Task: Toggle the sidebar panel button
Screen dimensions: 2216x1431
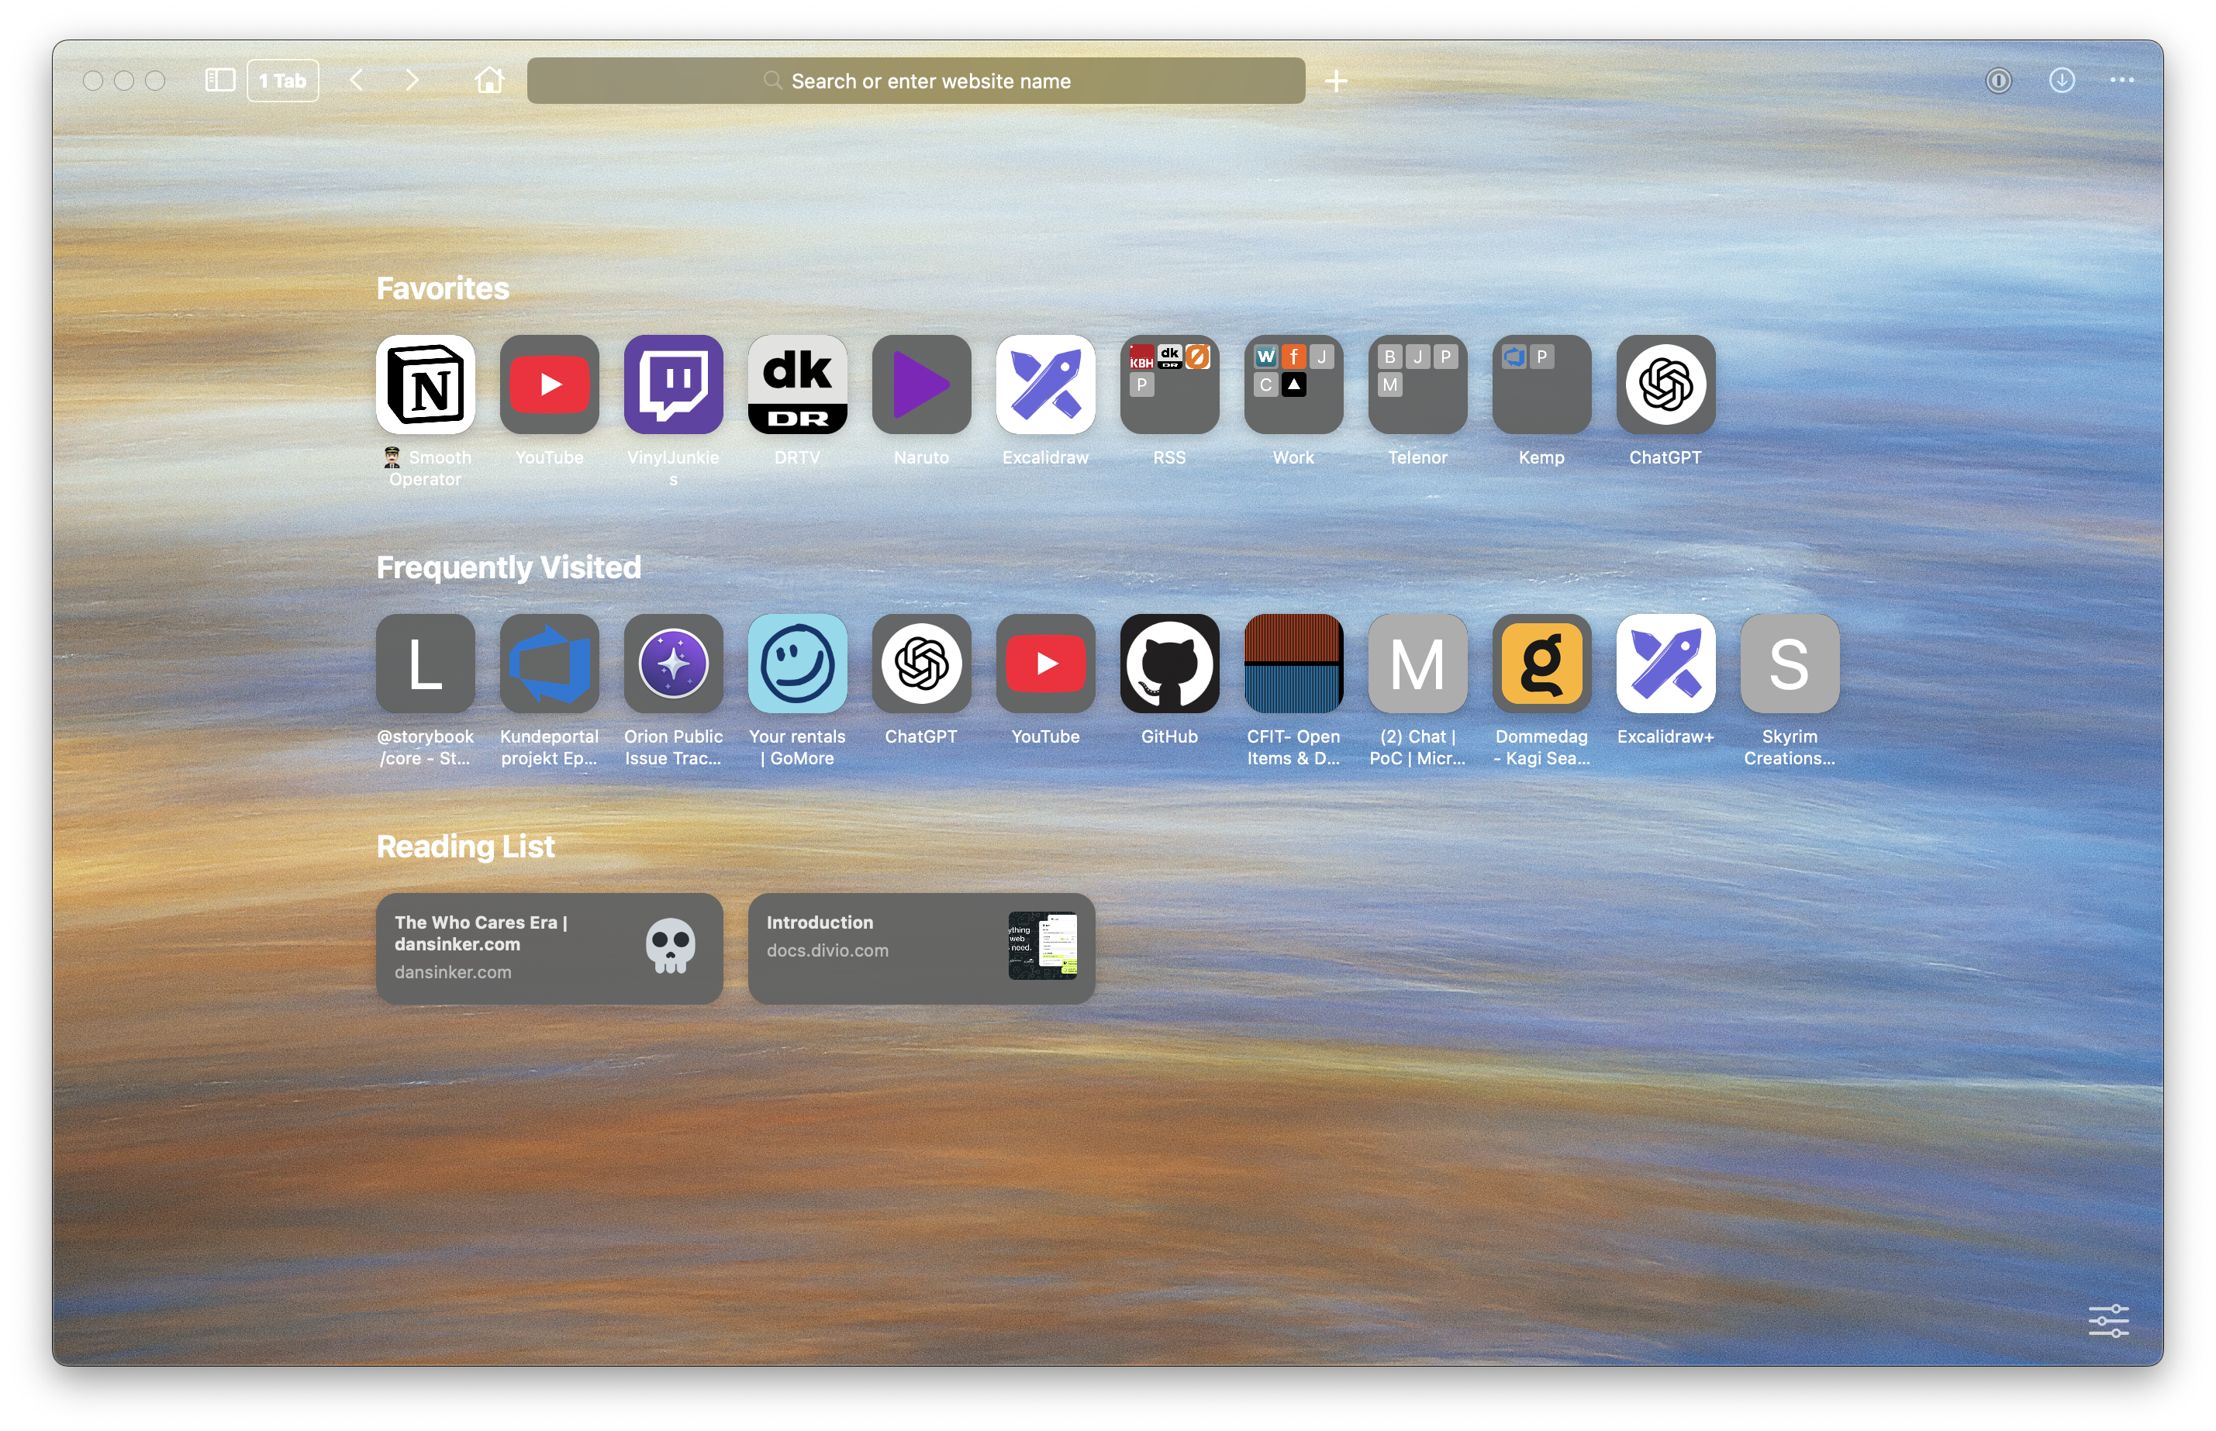Action: pyautogui.click(x=219, y=81)
